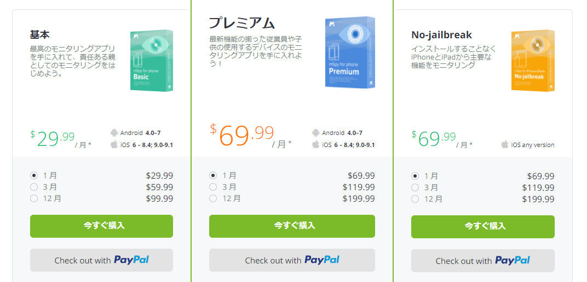
Task: Check out with PayPal for the No-jailbreak plan
Action: pos(483,260)
